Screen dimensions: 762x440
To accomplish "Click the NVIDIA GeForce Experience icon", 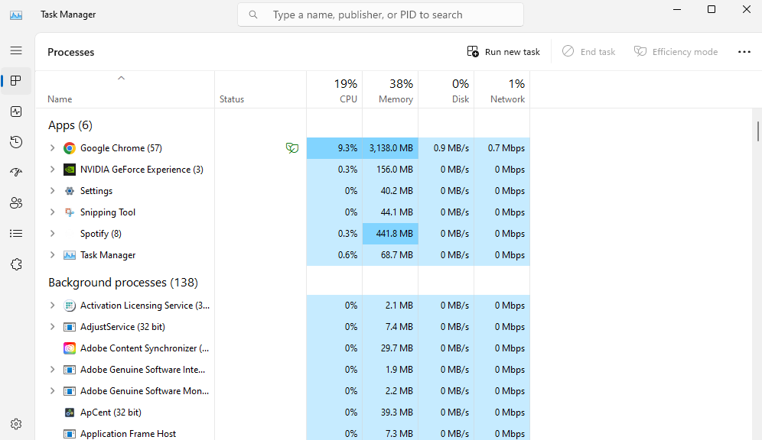I will (x=70, y=170).
